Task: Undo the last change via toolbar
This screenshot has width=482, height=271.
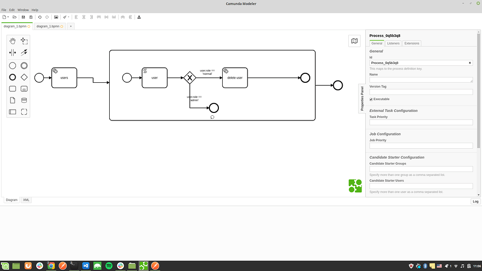Action: (x=40, y=17)
